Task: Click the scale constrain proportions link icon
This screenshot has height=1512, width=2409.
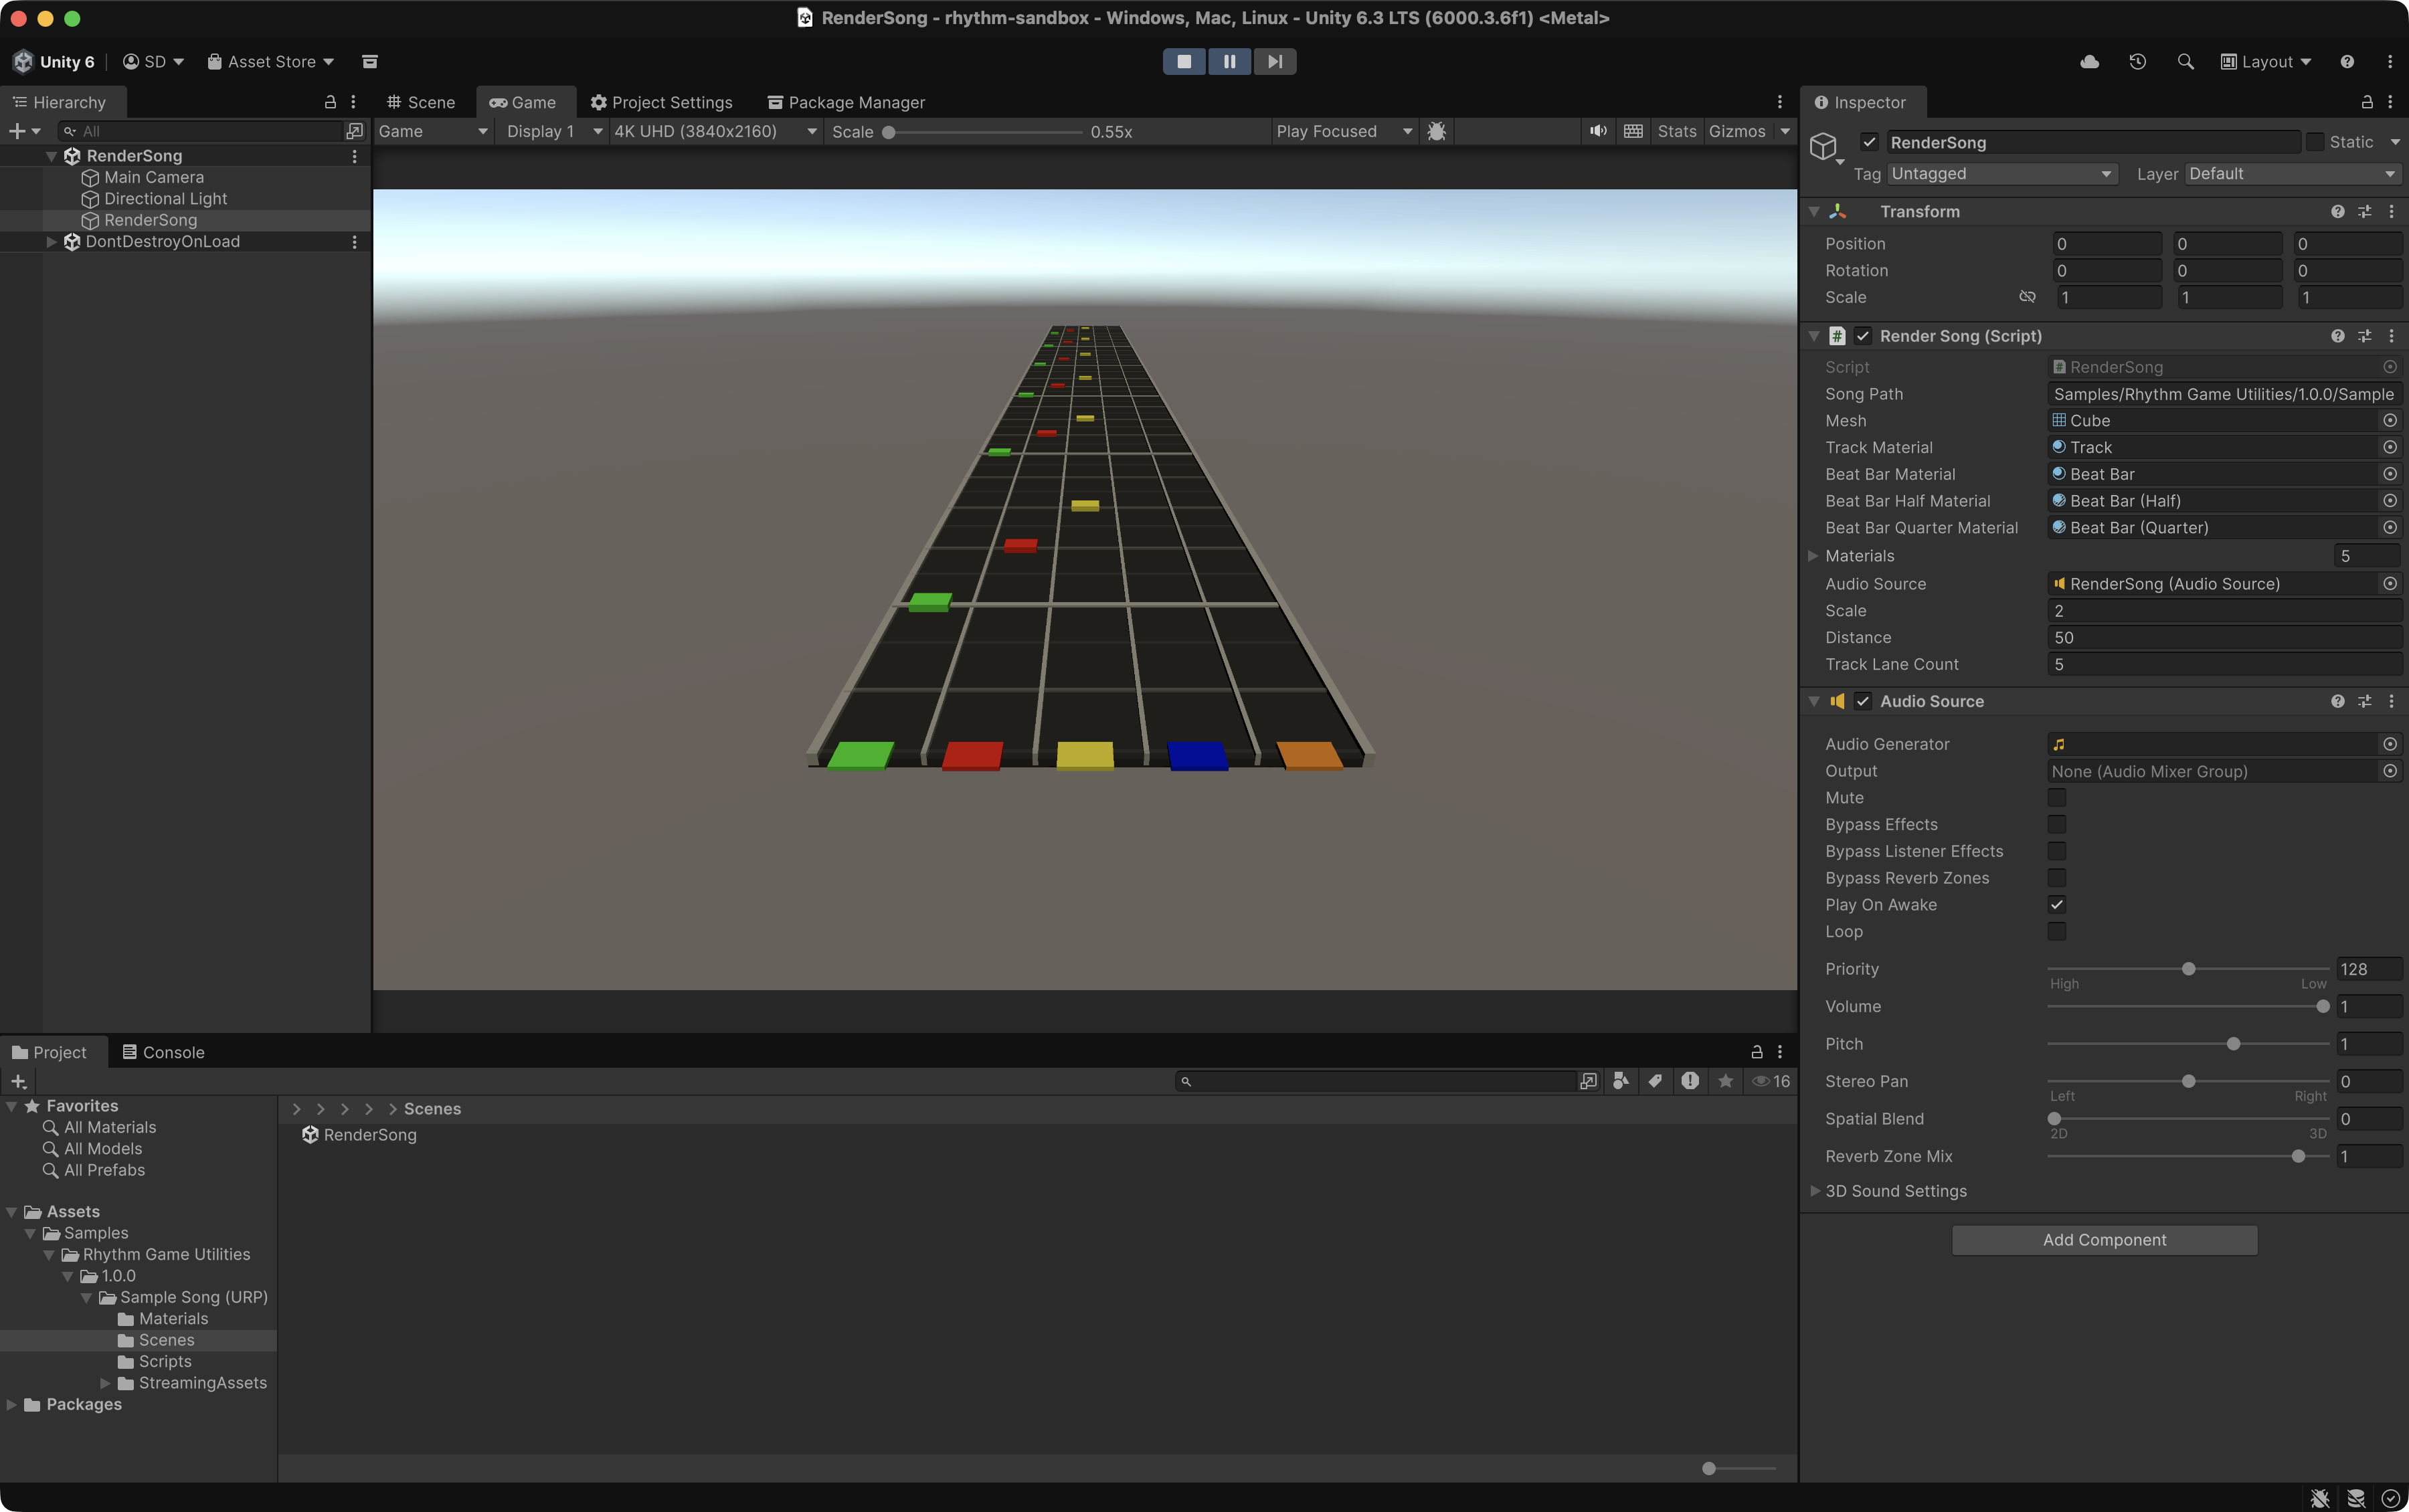Action: 2027,297
